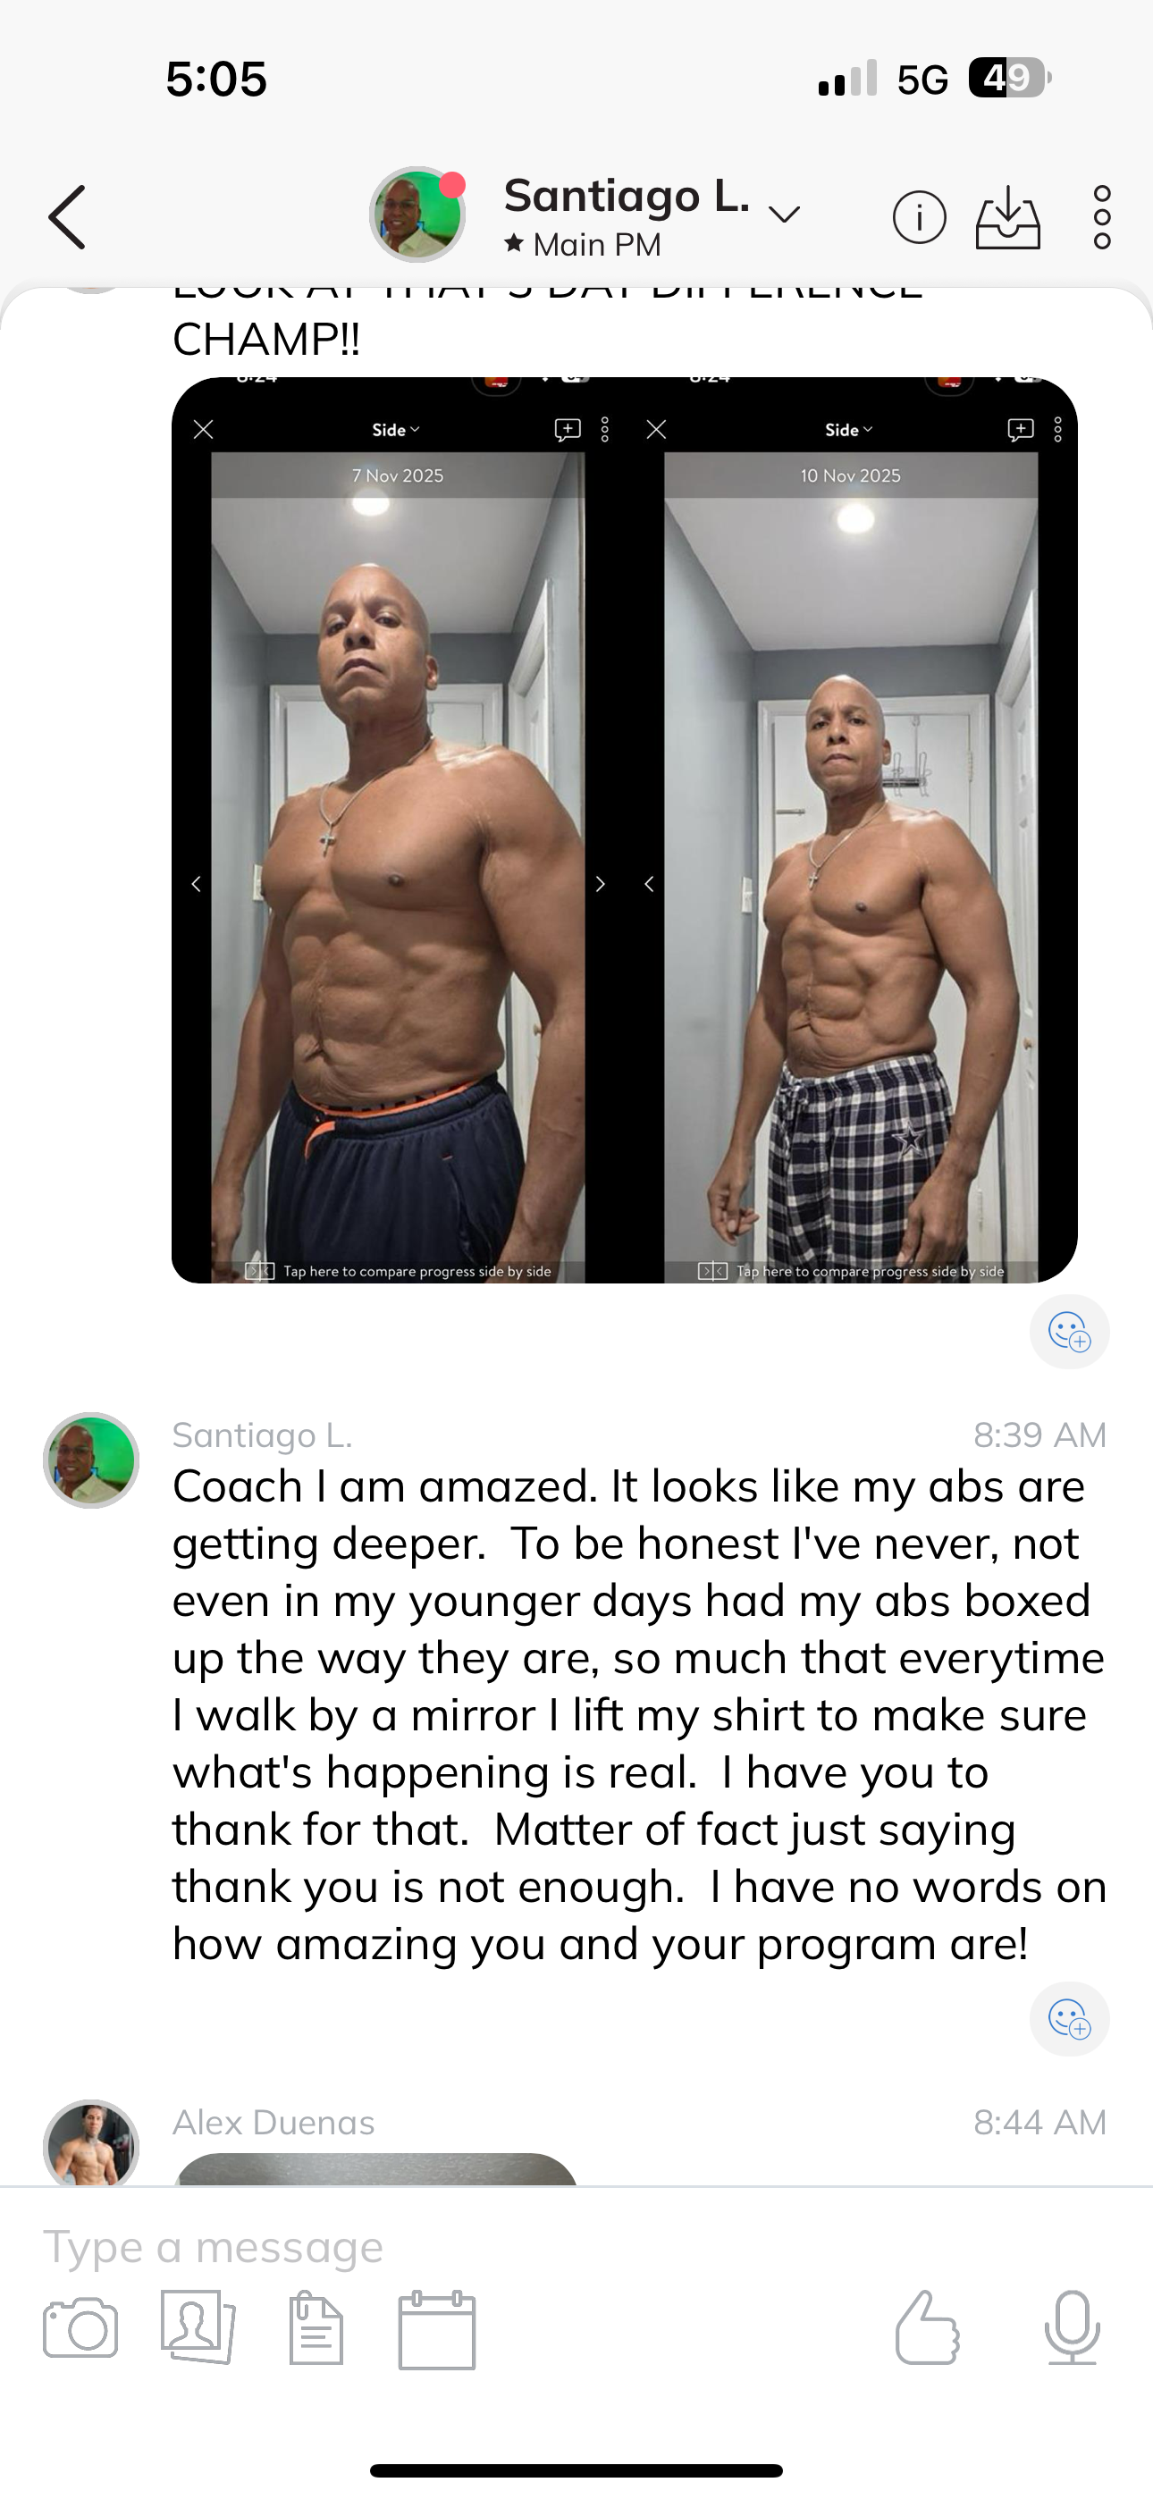1153x2499 pixels.
Task: Send a thumbs up reaction
Action: (x=927, y=2327)
